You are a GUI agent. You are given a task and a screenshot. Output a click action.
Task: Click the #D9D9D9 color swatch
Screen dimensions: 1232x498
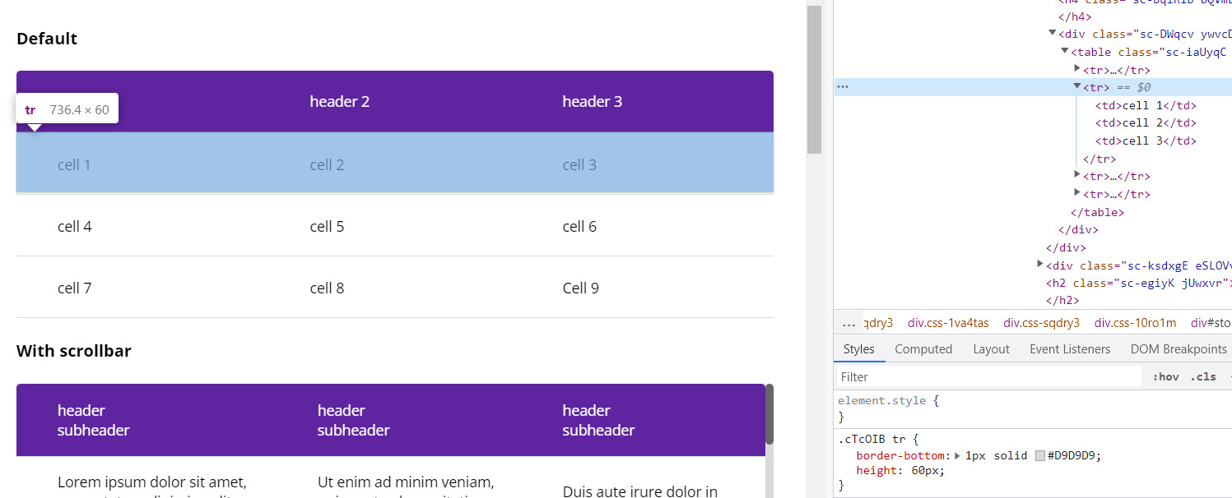1040,455
